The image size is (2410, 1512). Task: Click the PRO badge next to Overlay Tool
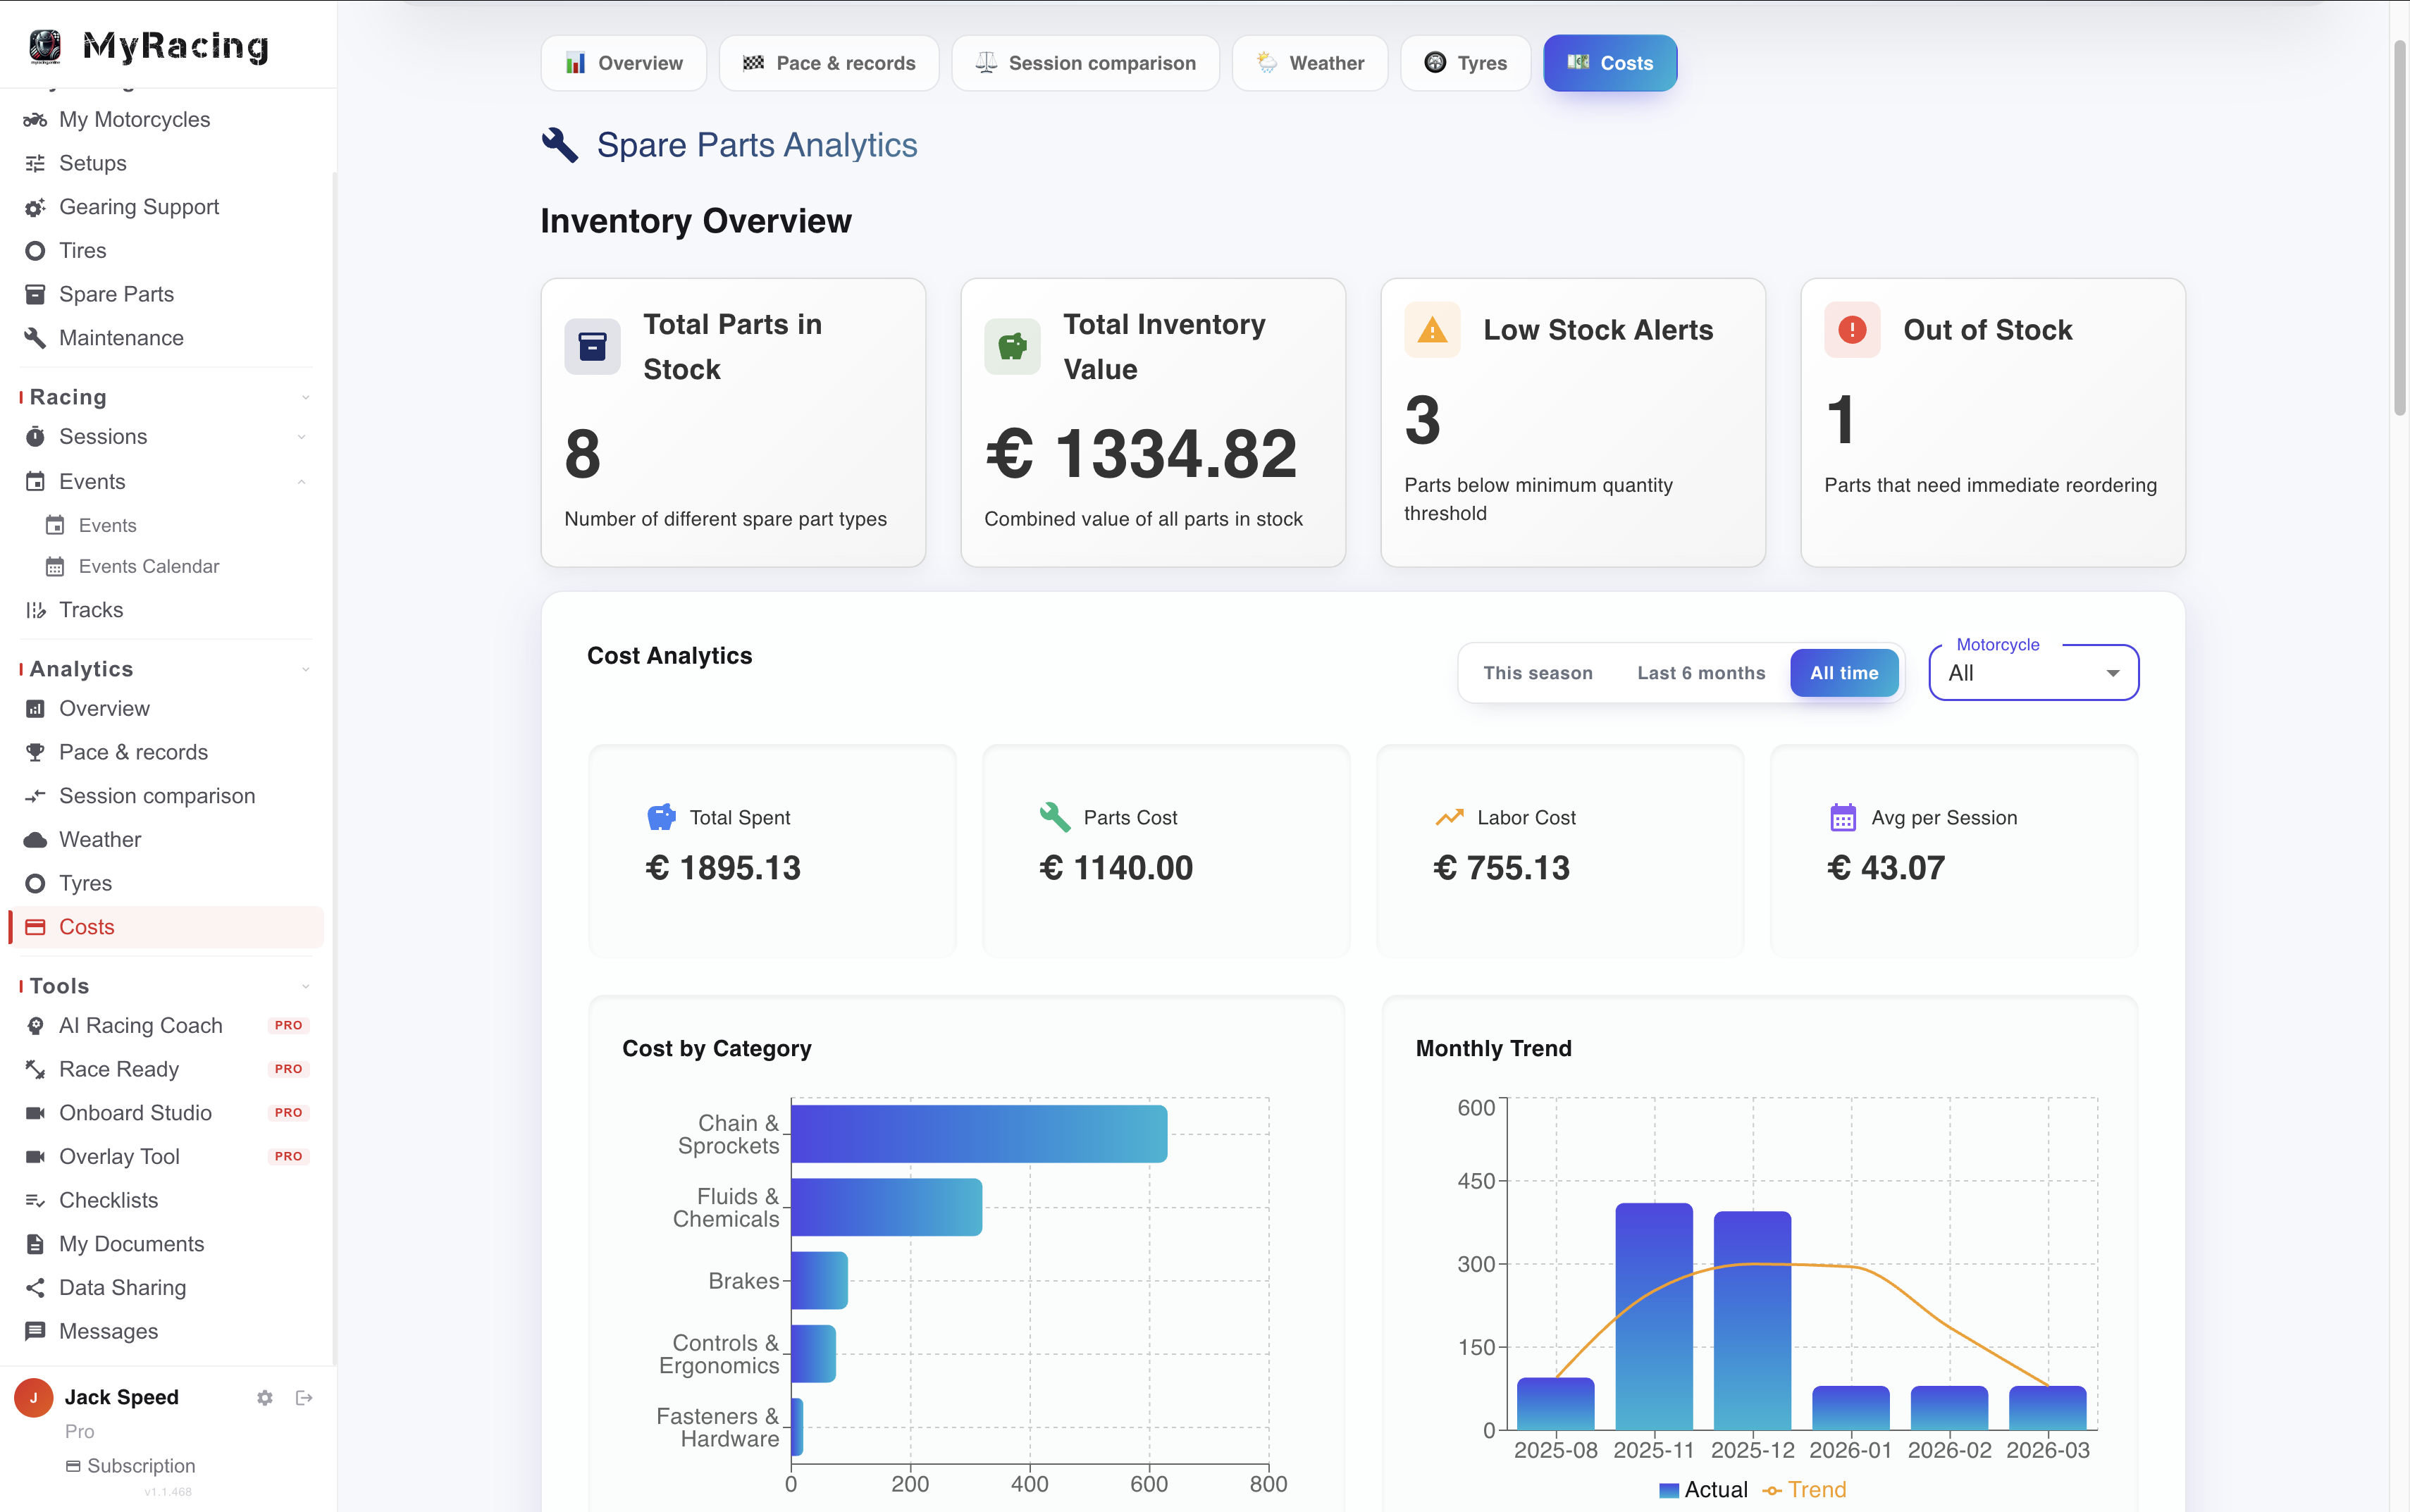[x=288, y=1157]
